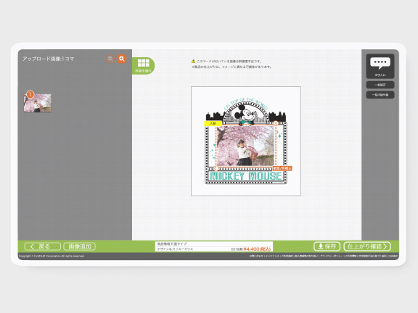Open the speech bubble text insert tool
The image size is (418, 313).
coord(380,66)
